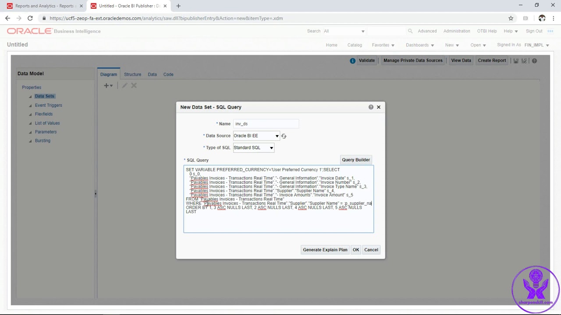Switch to the Diagram tab
Viewport: 561px width, 315px height.
click(109, 74)
